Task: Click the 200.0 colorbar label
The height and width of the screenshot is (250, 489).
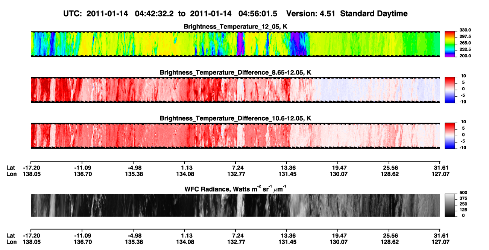Action: click(x=465, y=56)
